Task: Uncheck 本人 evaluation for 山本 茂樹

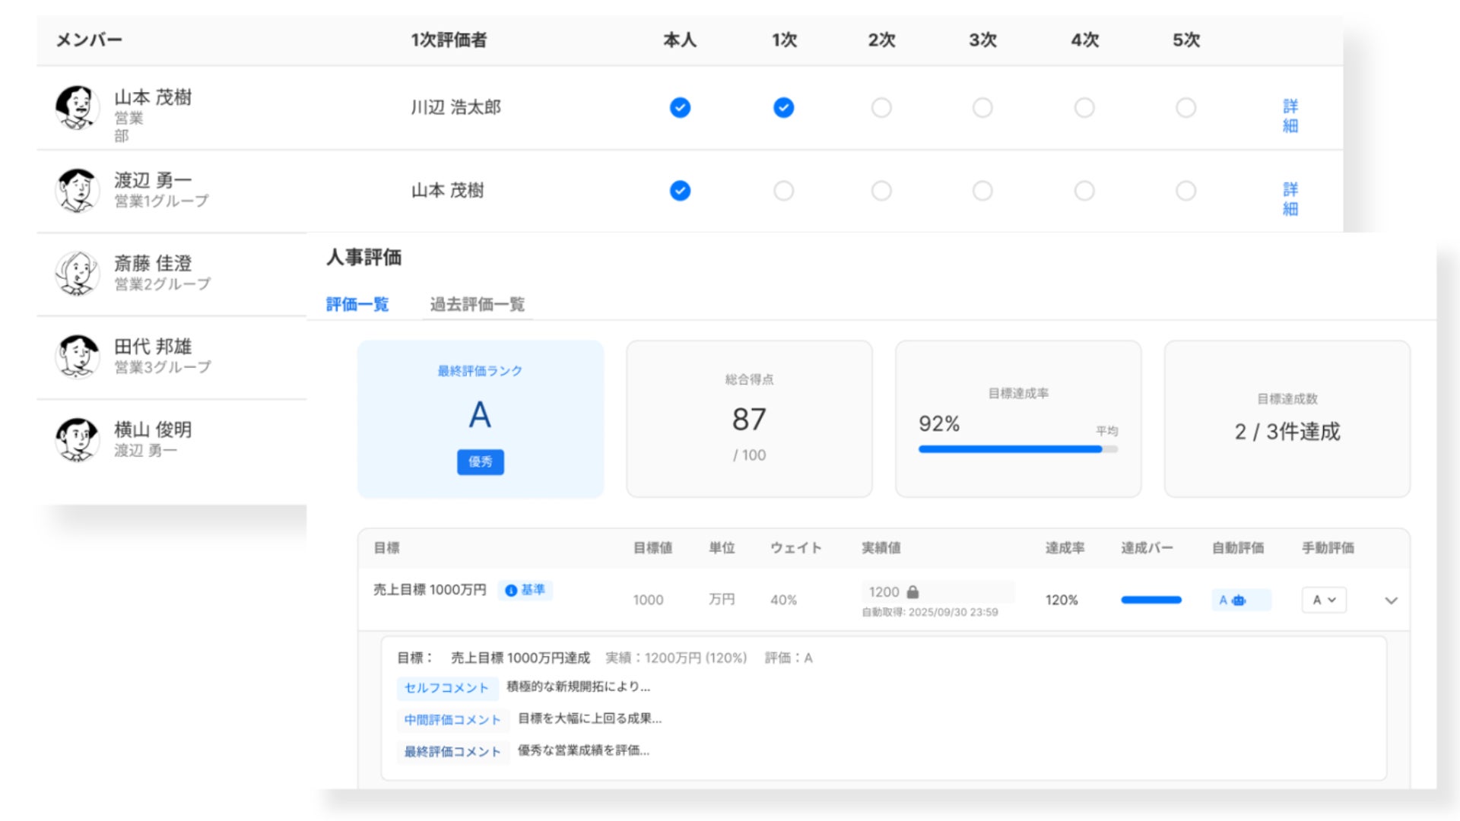Action: [680, 108]
